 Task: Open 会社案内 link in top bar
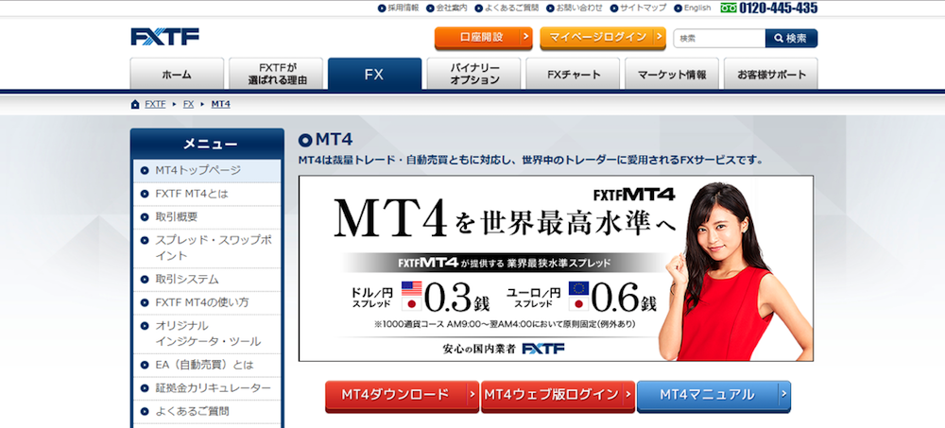(452, 9)
